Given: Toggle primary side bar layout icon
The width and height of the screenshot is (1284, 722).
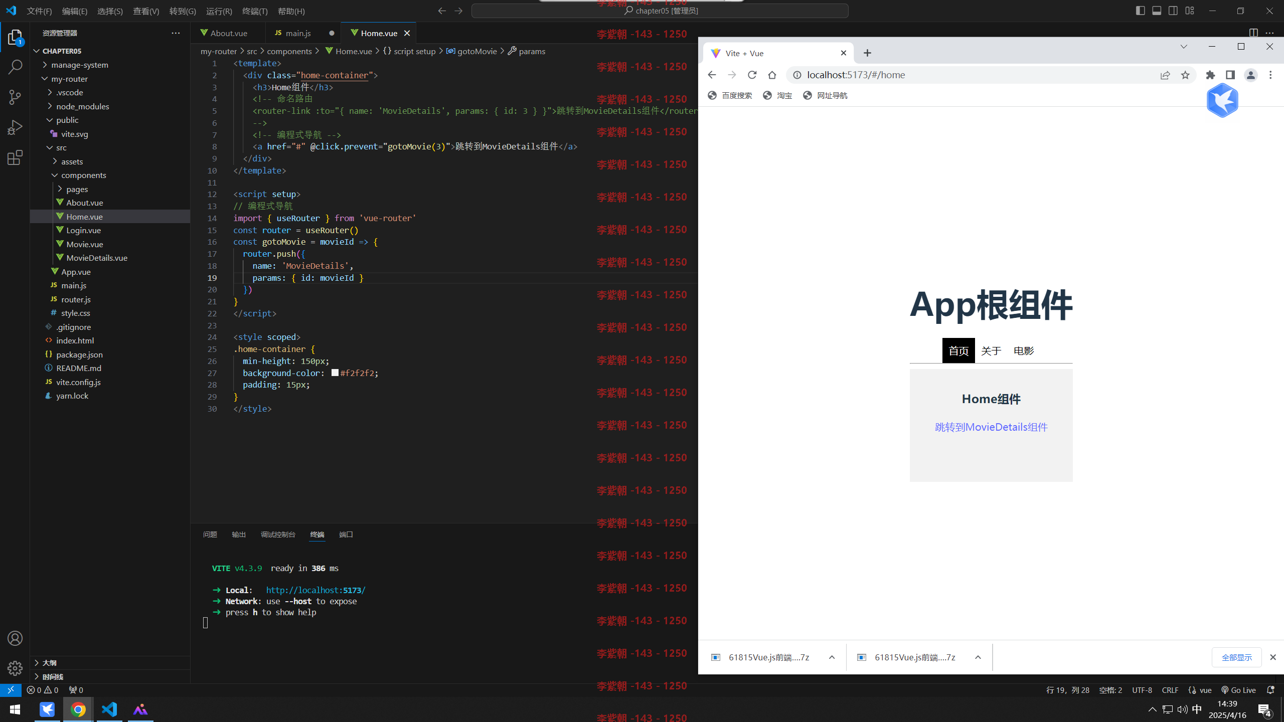Looking at the screenshot, I should [x=1140, y=11].
